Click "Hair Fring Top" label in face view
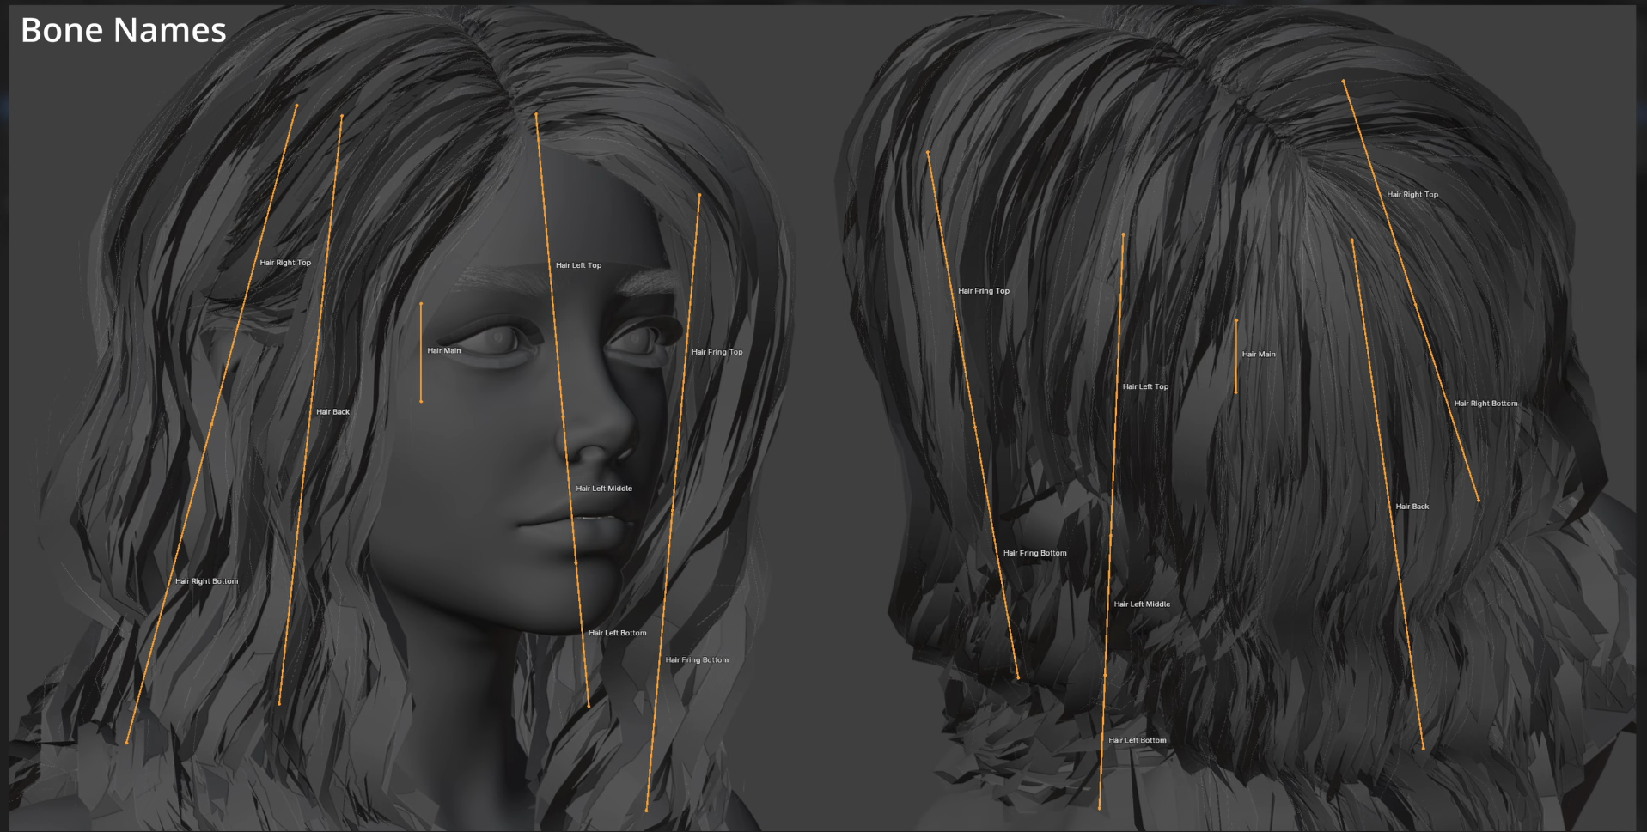The image size is (1647, 832). click(717, 352)
